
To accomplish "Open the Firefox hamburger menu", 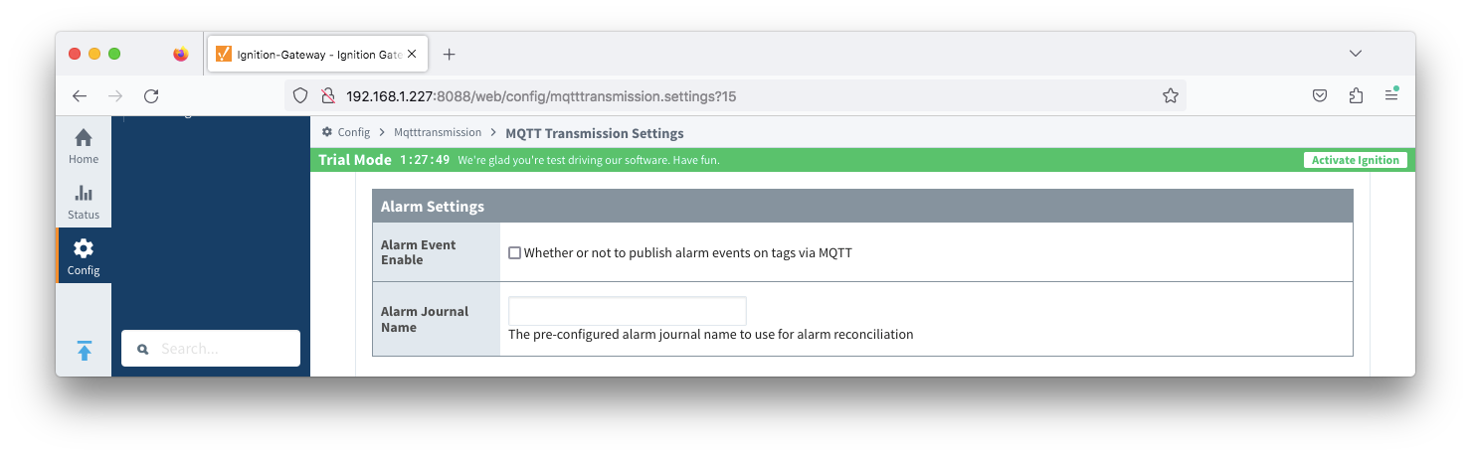I will (1391, 96).
